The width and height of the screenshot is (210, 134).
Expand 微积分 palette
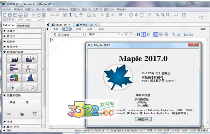point(22,41)
